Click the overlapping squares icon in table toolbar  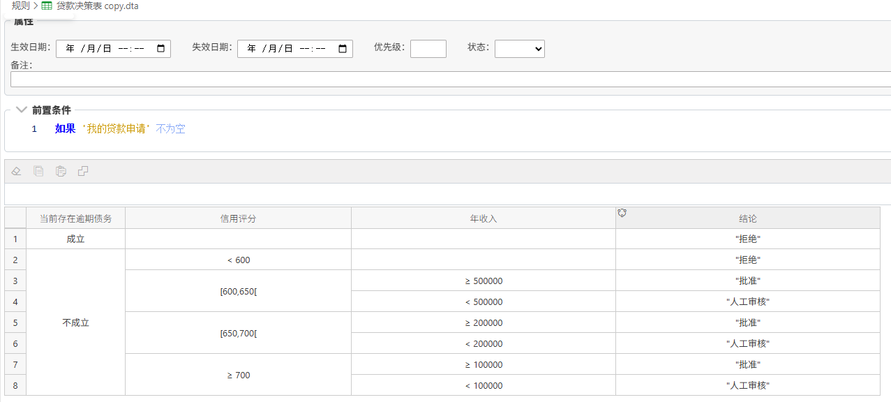click(x=83, y=171)
